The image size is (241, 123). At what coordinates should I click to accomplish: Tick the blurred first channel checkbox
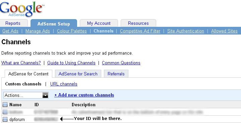tap(5, 112)
